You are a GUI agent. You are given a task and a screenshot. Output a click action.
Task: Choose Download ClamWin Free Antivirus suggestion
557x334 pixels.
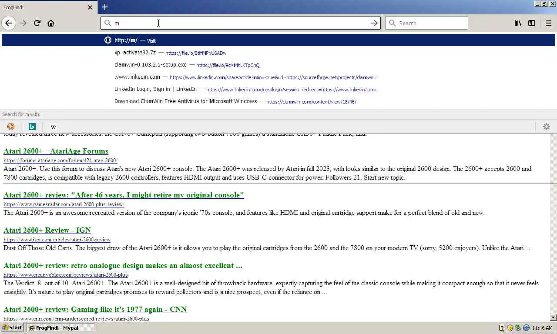(x=278, y=101)
